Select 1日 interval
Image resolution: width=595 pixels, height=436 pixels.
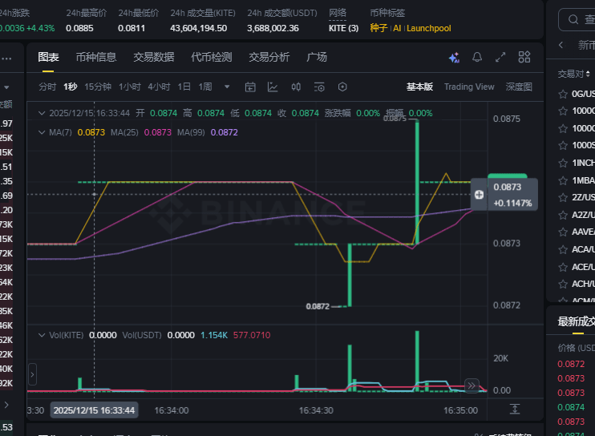point(184,87)
